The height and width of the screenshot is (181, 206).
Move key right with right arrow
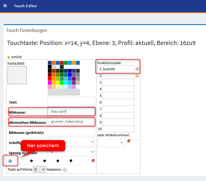coord(44,161)
